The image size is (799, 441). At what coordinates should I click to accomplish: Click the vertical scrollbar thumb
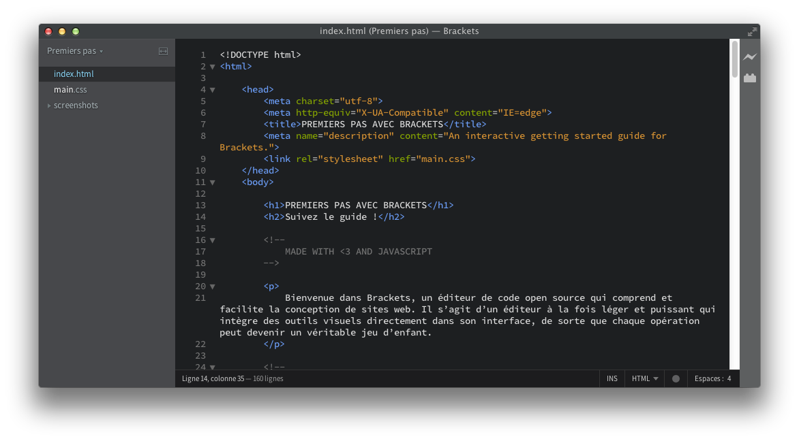point(735,59)
